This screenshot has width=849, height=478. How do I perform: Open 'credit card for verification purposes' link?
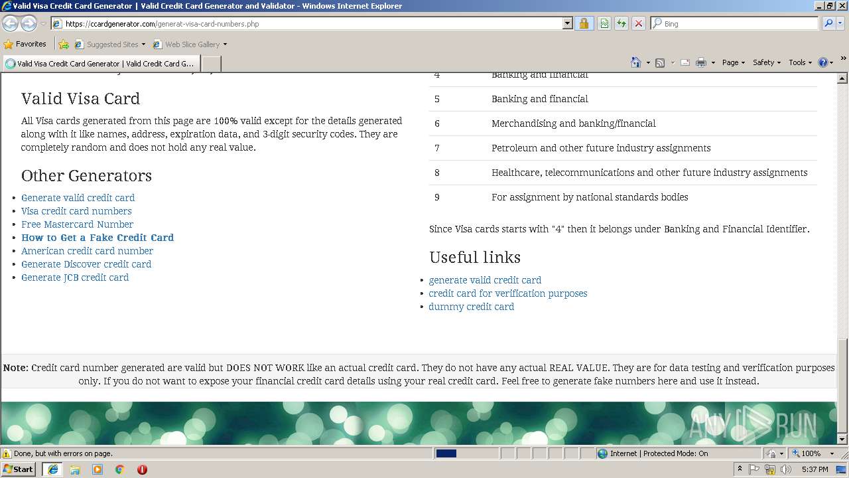[x=508, y=293]
